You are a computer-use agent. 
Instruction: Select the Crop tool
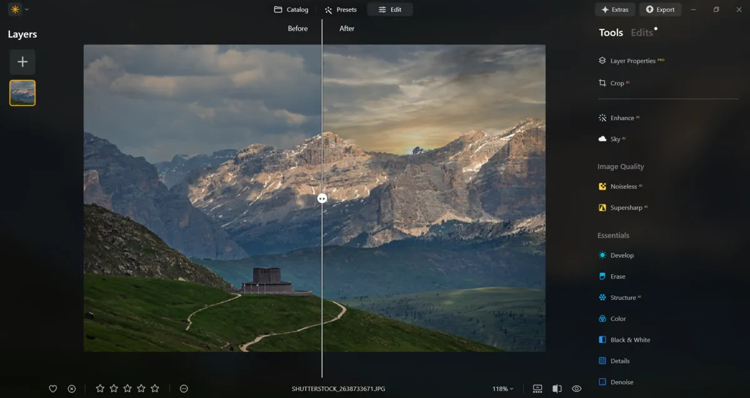(x=617, y=83)
